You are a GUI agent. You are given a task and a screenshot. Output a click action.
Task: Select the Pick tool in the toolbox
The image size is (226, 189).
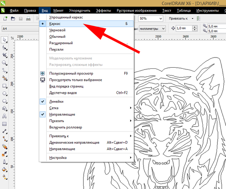point(5,39)
